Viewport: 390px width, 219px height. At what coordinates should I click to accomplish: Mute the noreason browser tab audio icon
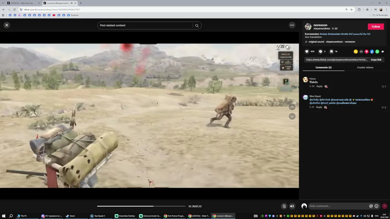click(x=72, y=3)
